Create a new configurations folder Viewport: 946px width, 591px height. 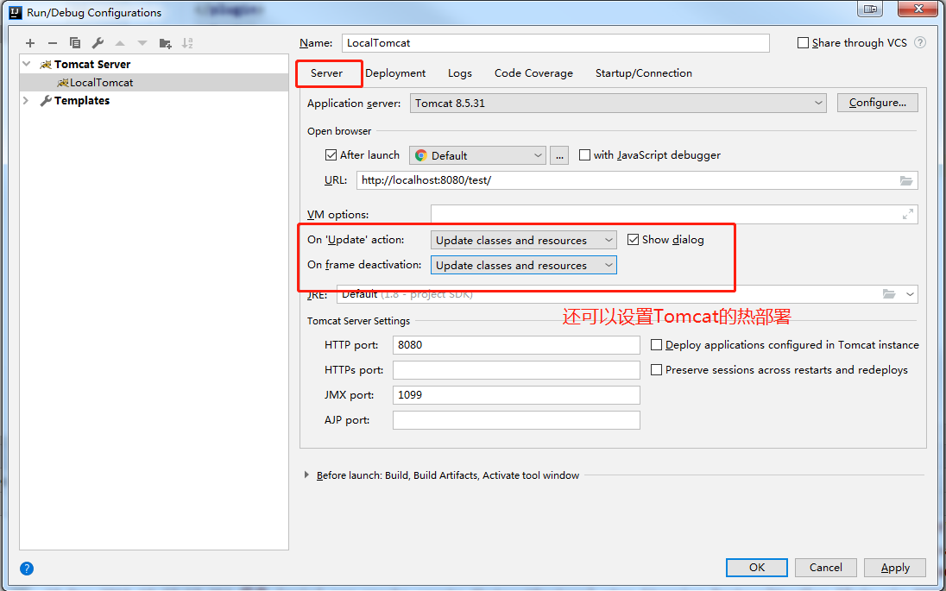coord(166,43)
